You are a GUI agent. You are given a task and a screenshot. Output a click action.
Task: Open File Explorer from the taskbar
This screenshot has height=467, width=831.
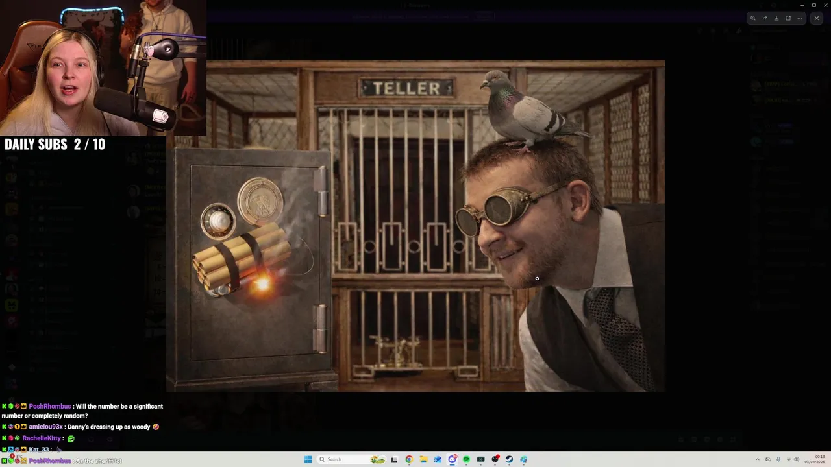pos(423,459)
